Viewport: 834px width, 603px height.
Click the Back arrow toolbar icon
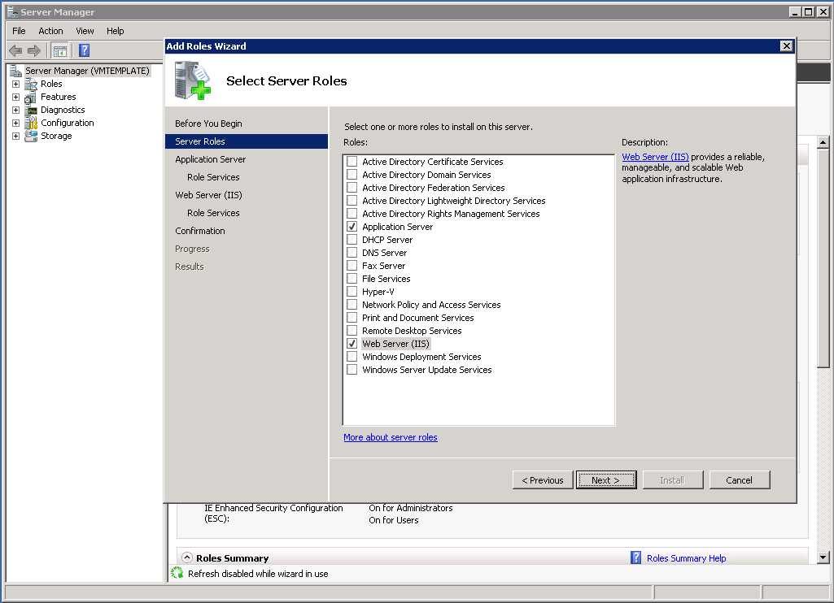coord(15,51)
